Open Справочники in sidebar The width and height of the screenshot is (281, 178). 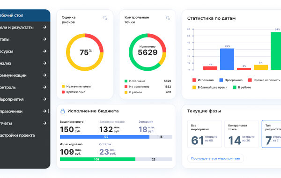[x=25, y=111]
